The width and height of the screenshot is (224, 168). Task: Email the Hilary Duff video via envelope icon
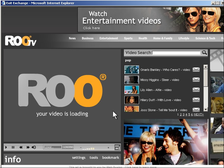coord(196,100)
